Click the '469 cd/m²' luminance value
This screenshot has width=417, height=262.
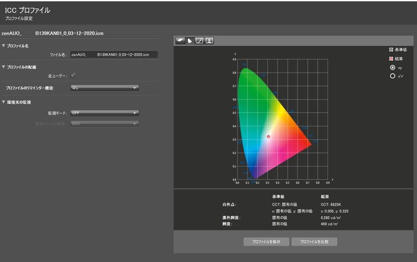[329, 224]
